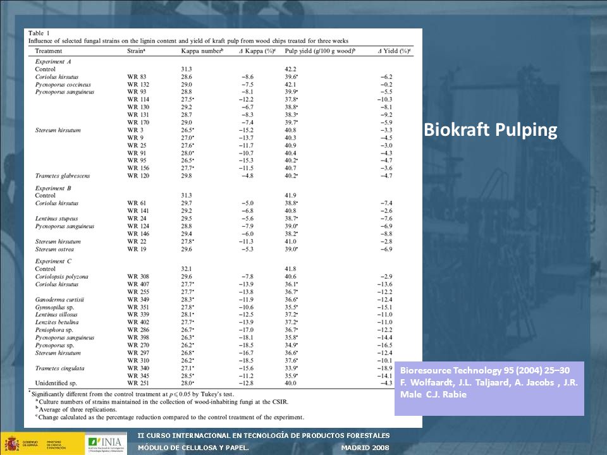Click strain cell 'WR 270'
This screenshot has height=455, width=607.
point(138,345)
